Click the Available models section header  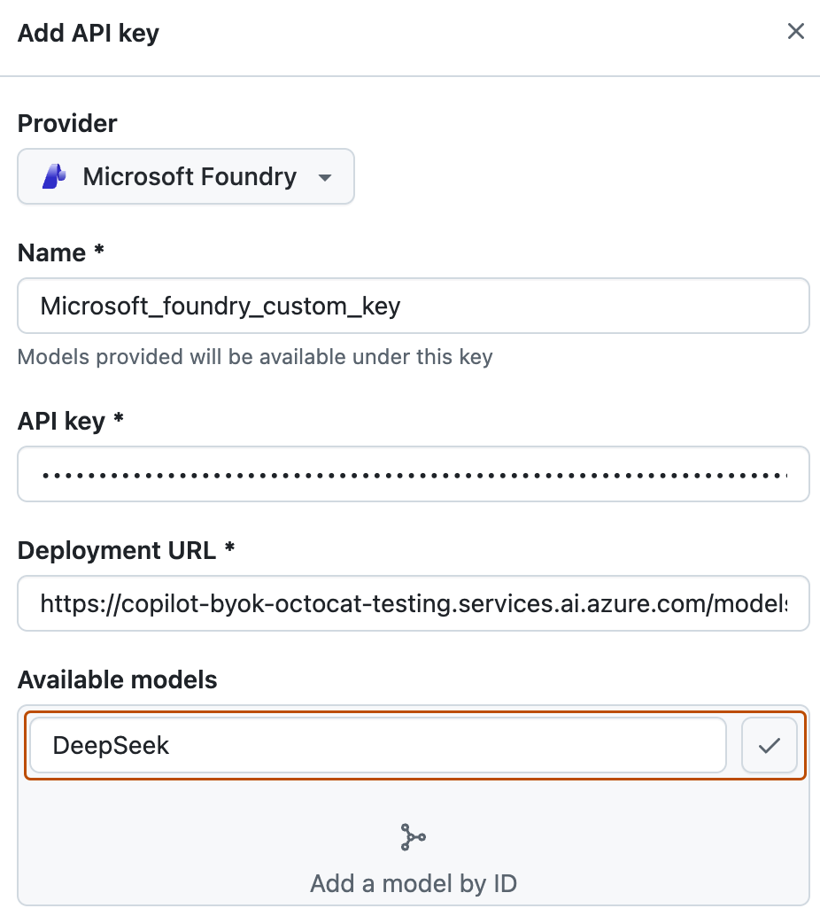point(117,679)
